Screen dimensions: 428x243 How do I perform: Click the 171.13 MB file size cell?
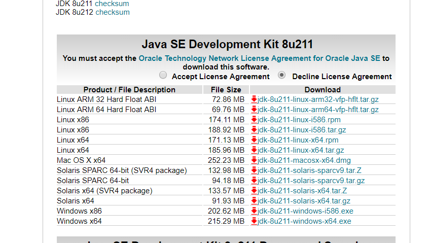tap(227, 140)
